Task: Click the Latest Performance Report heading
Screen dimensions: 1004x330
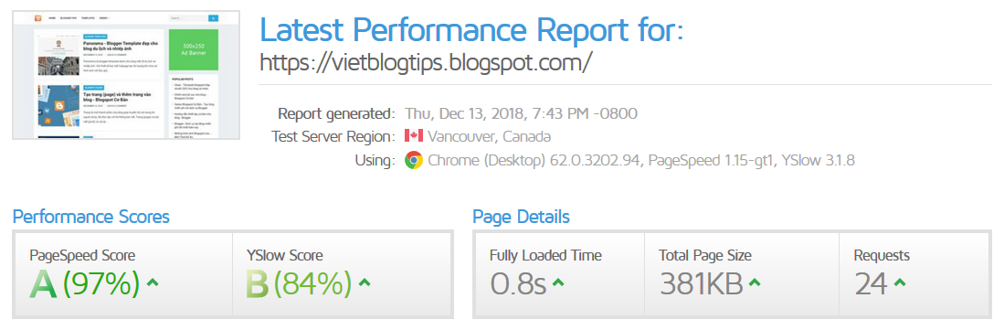Action: 472,29
